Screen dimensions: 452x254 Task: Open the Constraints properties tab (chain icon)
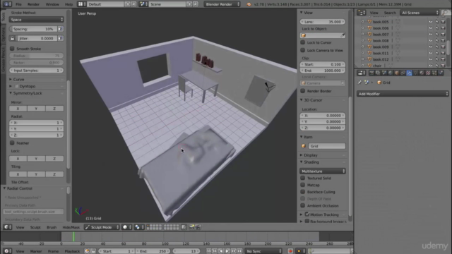pos(403,73)
